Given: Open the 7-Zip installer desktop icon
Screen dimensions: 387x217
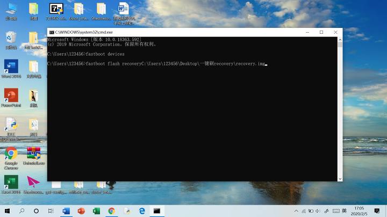Looking at the screenshot, I should coord(56,9).
